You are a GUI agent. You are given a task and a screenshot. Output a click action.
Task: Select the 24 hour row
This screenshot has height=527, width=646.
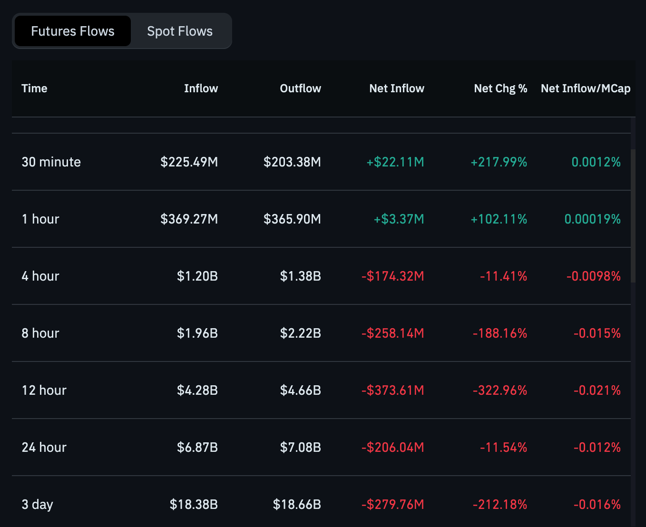click(x=44, y=447)
